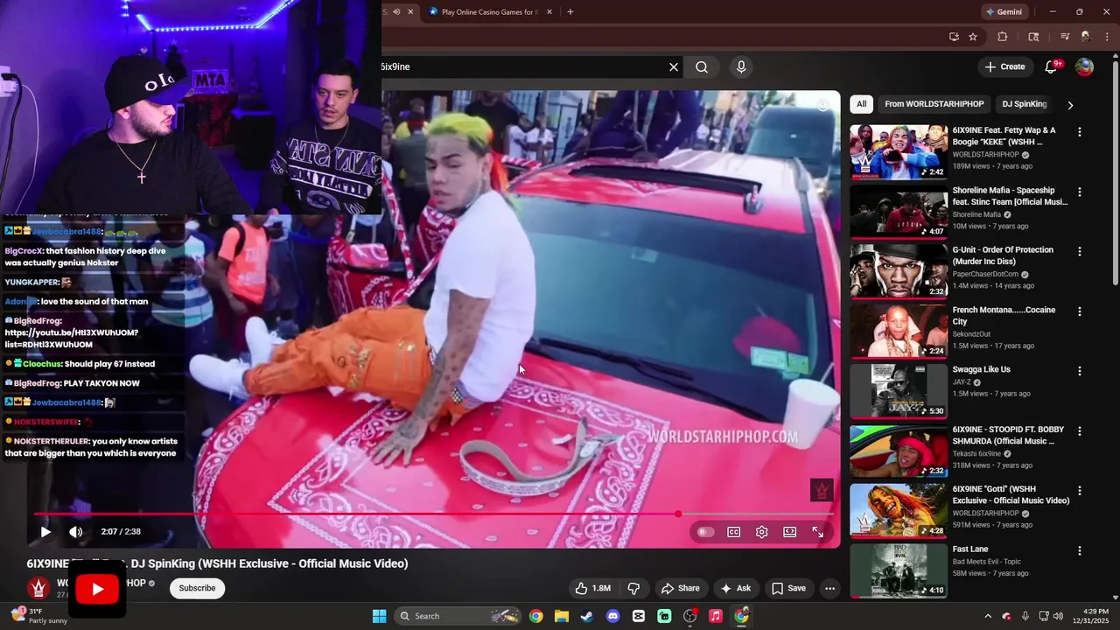The image size is (1120, 630).
Task: Open options for 6IX9INE Gotti video
Action: (x=1080, y=491)
